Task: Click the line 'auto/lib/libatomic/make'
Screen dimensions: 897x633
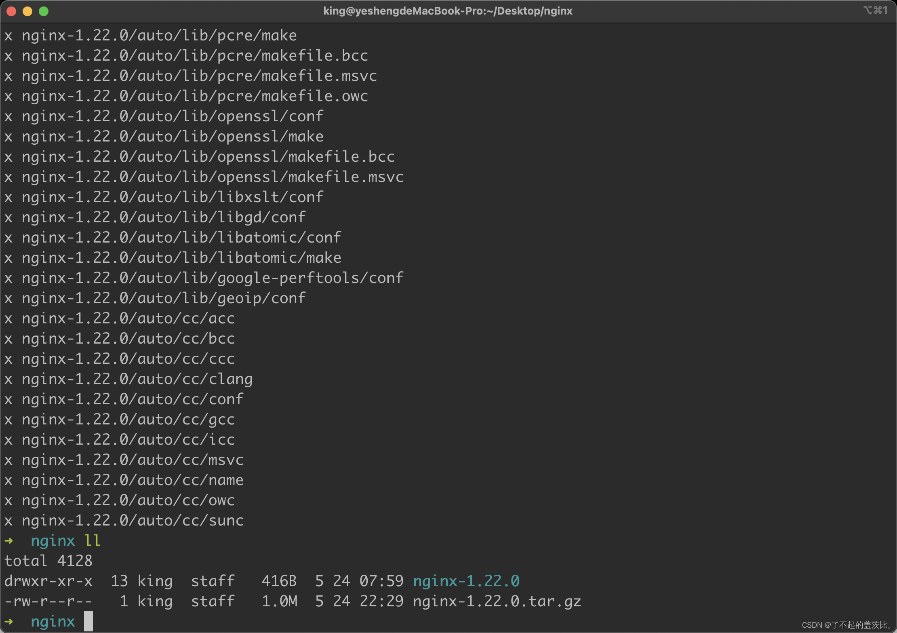Action: 173,258
